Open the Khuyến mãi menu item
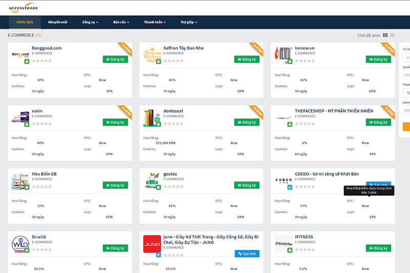The width and height of the screenshot is (410, 273). pyautogui.click(x=57, y=22)
